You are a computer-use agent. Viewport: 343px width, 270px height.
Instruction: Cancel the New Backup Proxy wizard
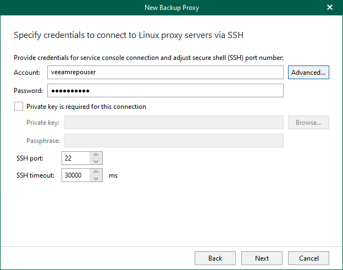pos(308,258)
